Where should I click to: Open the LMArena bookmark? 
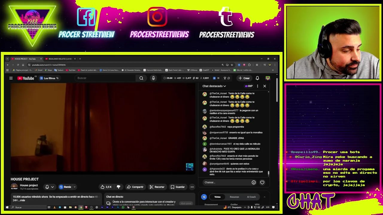(192, 70)
